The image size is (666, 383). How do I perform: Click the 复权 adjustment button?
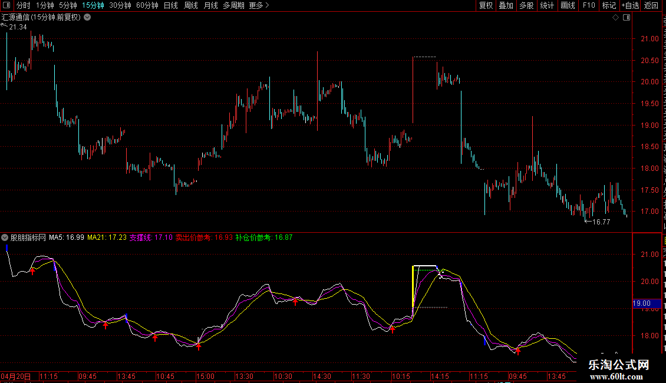click(x=486, y=5)
